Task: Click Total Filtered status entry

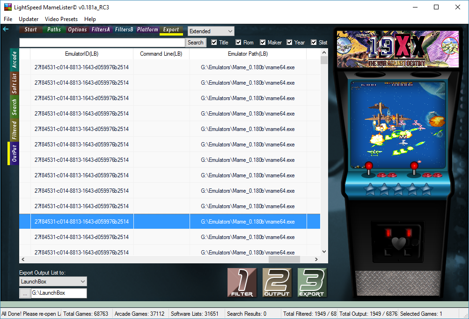Action: pyautogui.click(x=309, y=313)
